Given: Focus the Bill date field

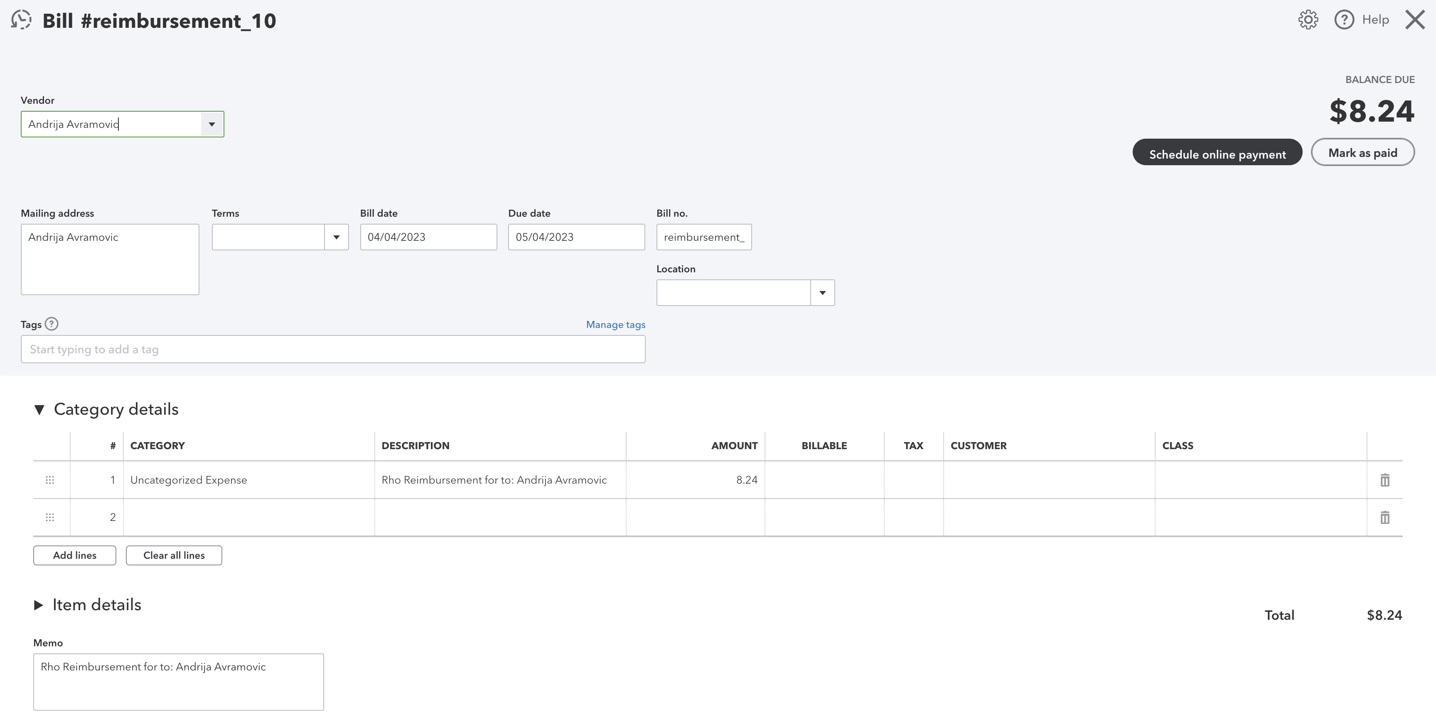Looking at the screenshot, I should point(428,237).
